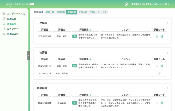Click the link icon in 貝塚 夏菜子's row

coord(159,74)
